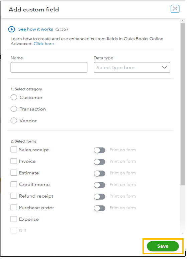Turn on Print on form for Invoice
The width and height of the screenshot is (189, 261).
pos(99,162)
